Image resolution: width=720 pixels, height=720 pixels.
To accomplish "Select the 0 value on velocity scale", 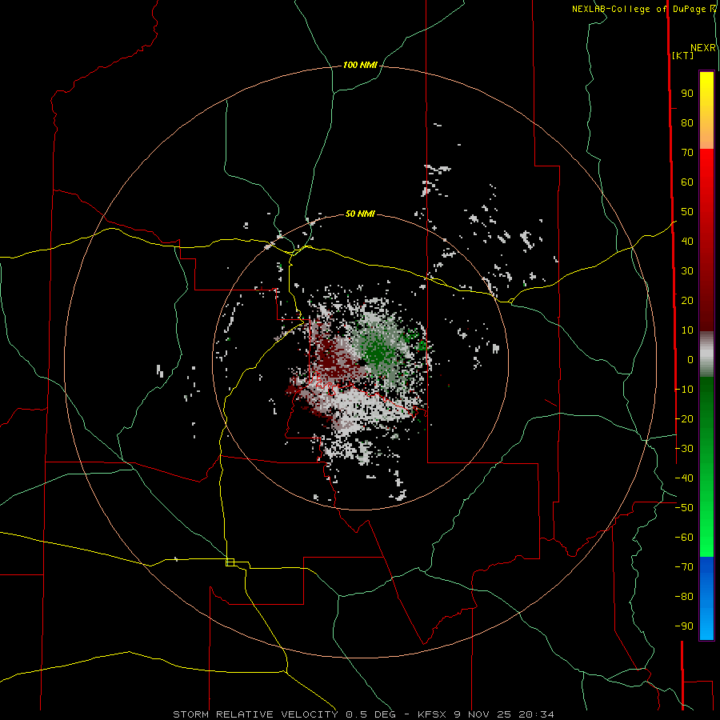I will (690, 359).
